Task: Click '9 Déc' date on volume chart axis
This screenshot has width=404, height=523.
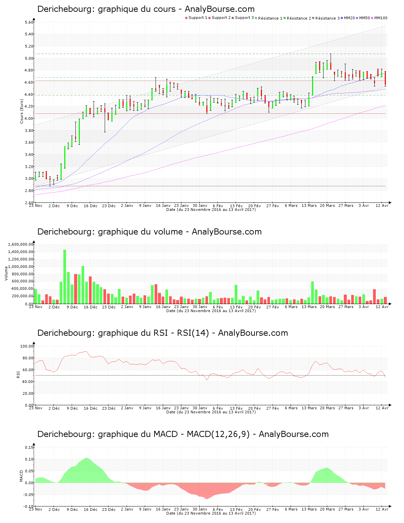Action: point(72,307)
